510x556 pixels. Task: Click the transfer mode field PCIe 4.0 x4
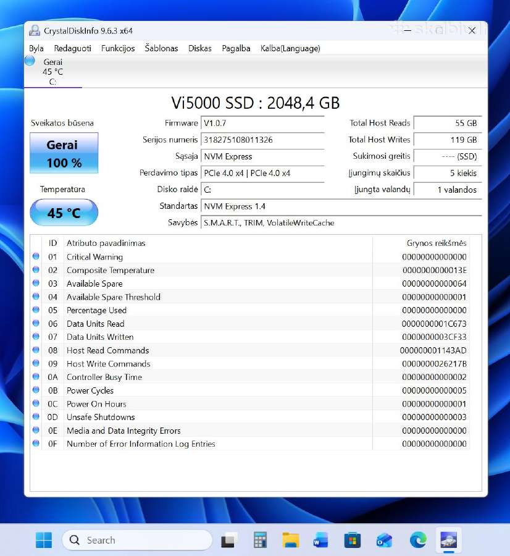(262, 173)
